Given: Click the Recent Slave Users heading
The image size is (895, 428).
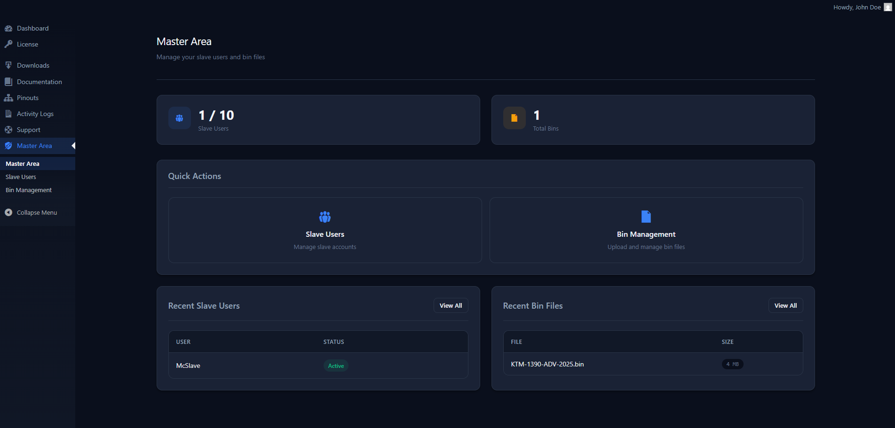Looking at the screenshot, I should tap(204, 306).
